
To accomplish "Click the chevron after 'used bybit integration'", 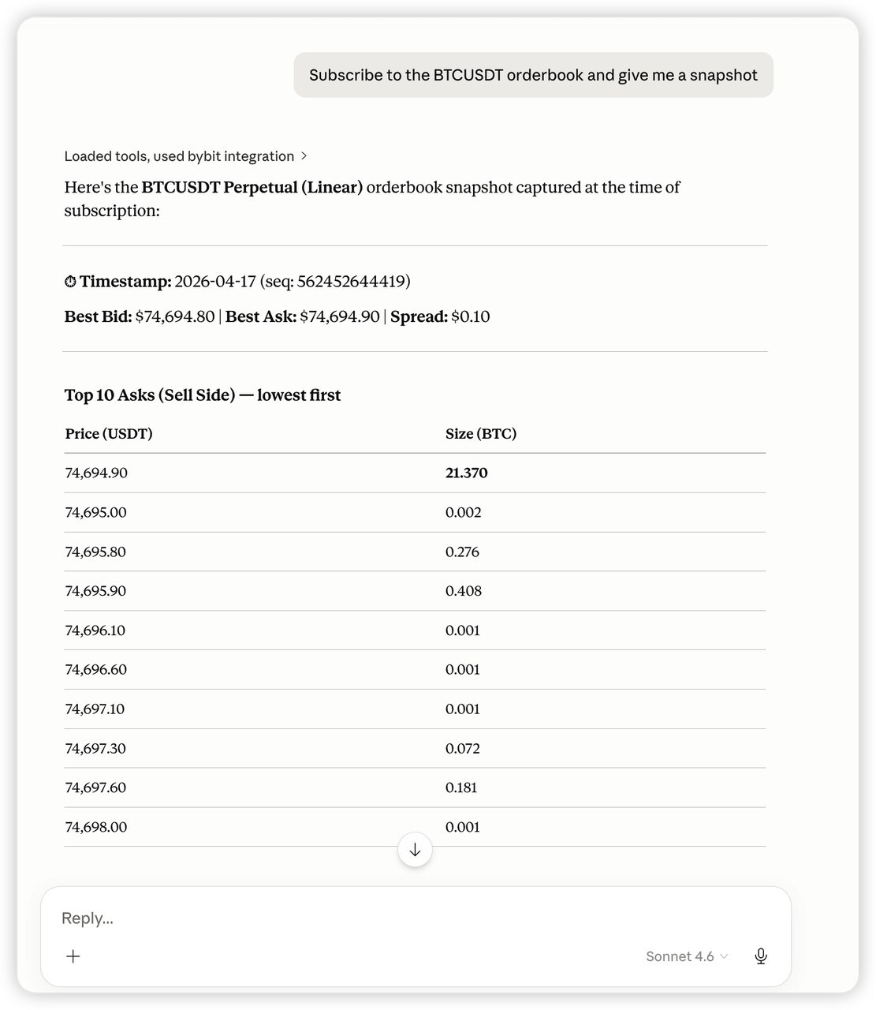I will pyautogui.click(x=304, y=155).
